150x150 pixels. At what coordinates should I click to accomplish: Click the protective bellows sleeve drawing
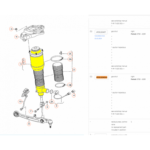[58, 72]
